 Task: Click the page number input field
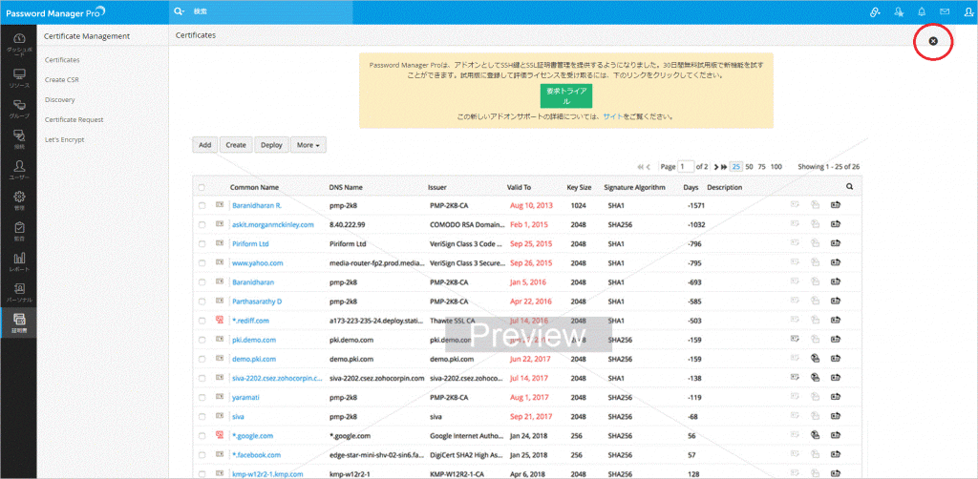[687, 167]
